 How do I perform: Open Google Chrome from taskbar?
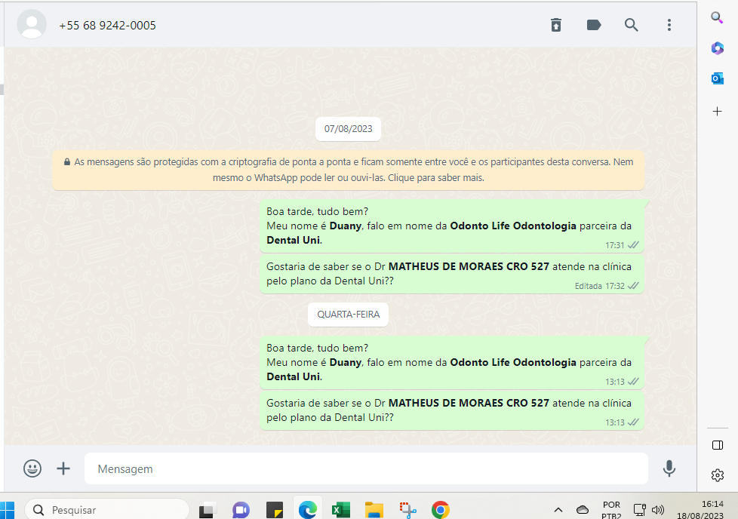click(441, 510)
